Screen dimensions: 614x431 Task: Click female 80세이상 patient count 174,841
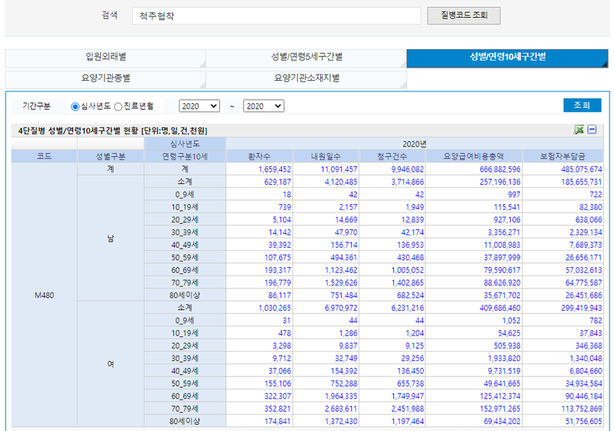tap(277, 421)
